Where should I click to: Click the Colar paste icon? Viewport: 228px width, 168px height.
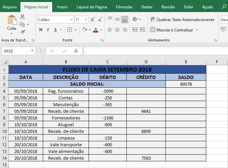[12, 20]
